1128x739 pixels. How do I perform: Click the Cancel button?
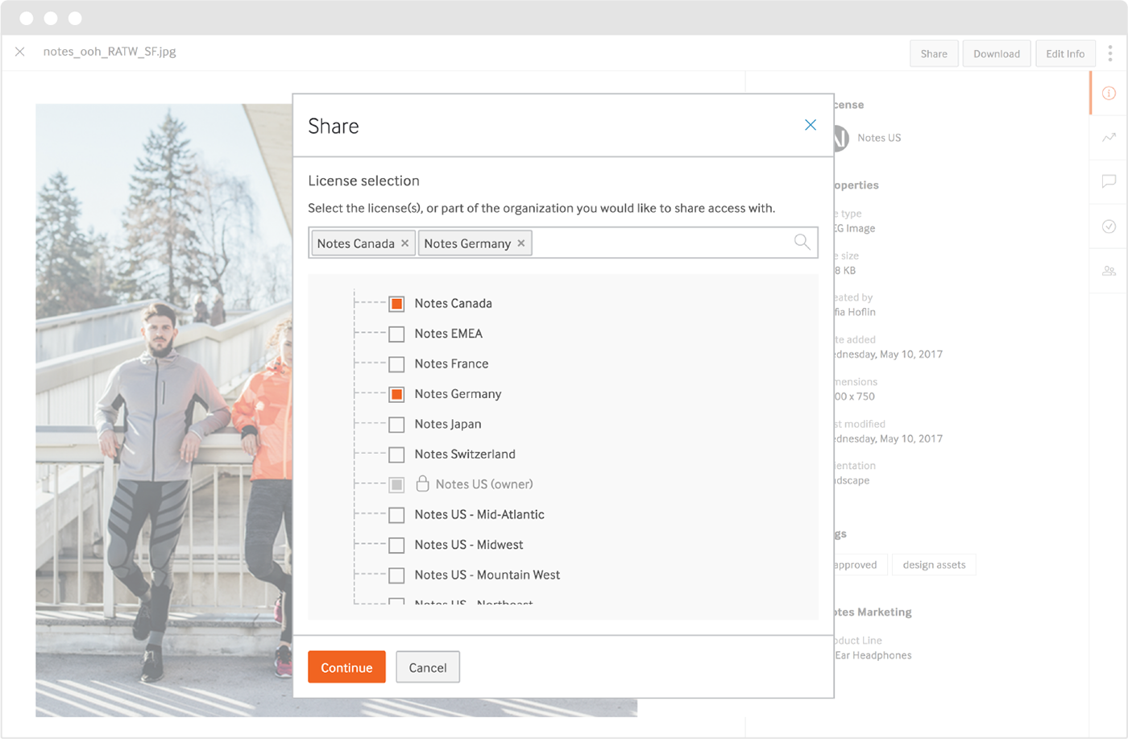[x=428, y=667]
